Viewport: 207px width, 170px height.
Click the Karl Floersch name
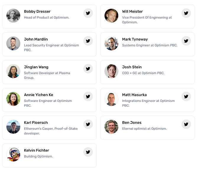[36, 123]
